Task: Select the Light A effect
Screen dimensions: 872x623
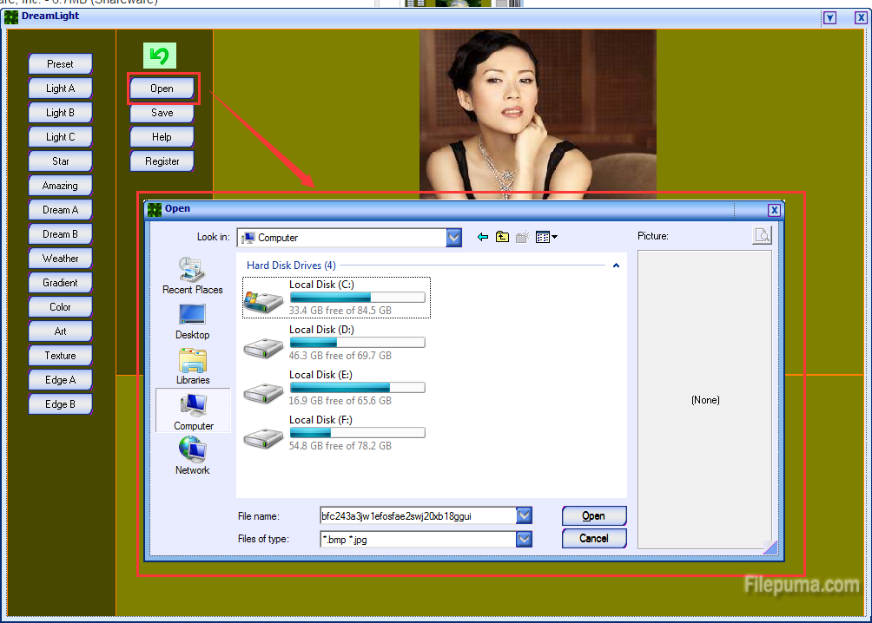Action: click(x=61, y=89)
